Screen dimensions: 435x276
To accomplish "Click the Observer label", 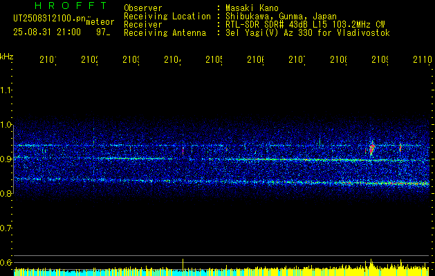I will (x=143, y=8).
